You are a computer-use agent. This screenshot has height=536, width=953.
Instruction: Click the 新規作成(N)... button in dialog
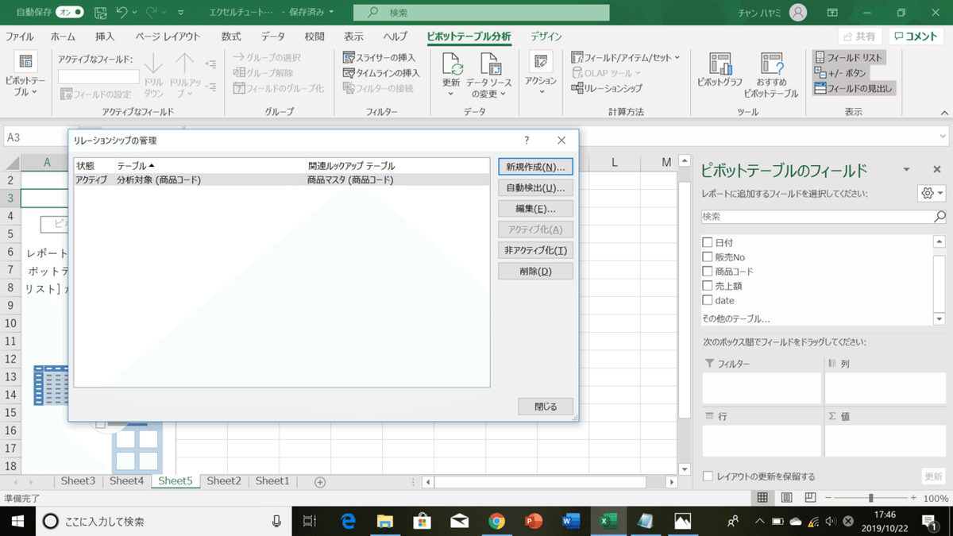tap(535, 168)
